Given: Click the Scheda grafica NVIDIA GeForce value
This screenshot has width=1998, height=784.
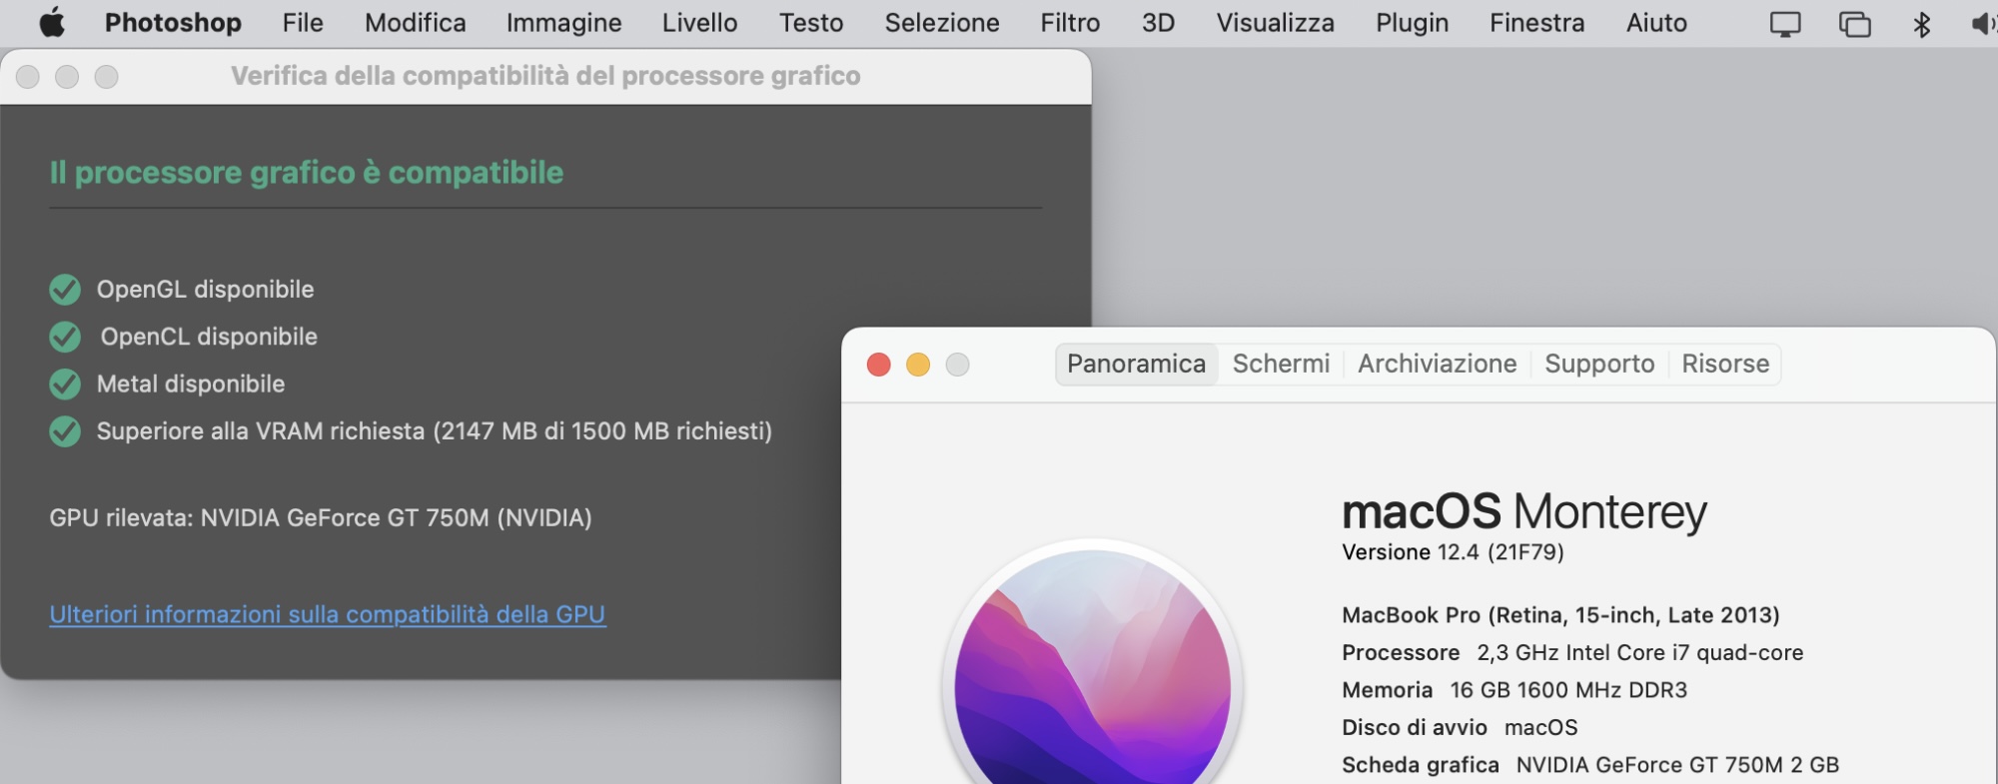Looking at the screenshot, I should (1677, 765).
